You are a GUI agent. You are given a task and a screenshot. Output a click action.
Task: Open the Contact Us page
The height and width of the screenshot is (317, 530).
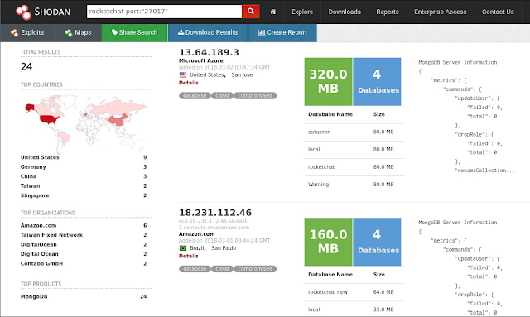[498, 12]
